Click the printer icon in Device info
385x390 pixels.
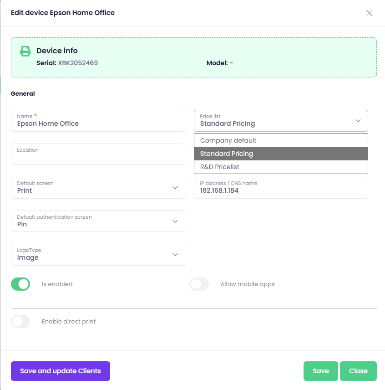[25, 51]
